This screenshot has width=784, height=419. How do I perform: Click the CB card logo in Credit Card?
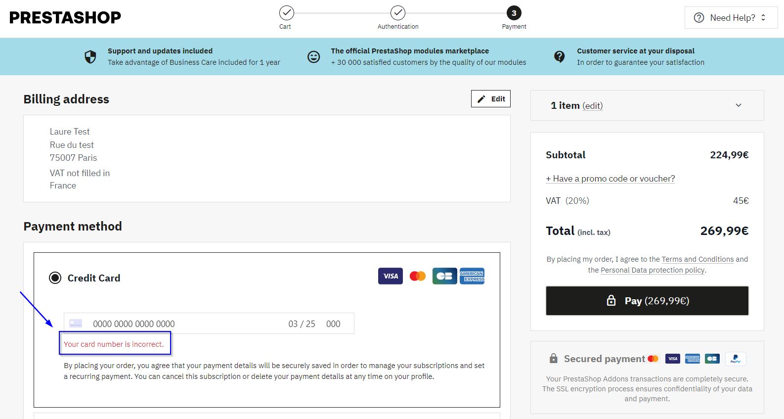(x=444, y=276)
